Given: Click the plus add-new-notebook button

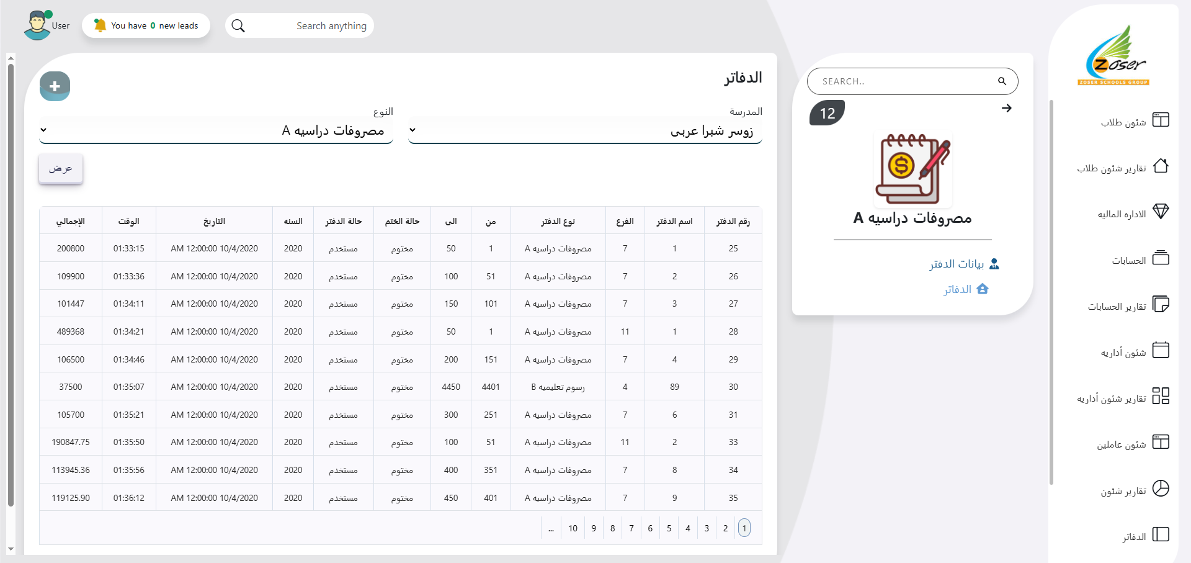Looking at the screenshot, I should click(x=55, y=86).
